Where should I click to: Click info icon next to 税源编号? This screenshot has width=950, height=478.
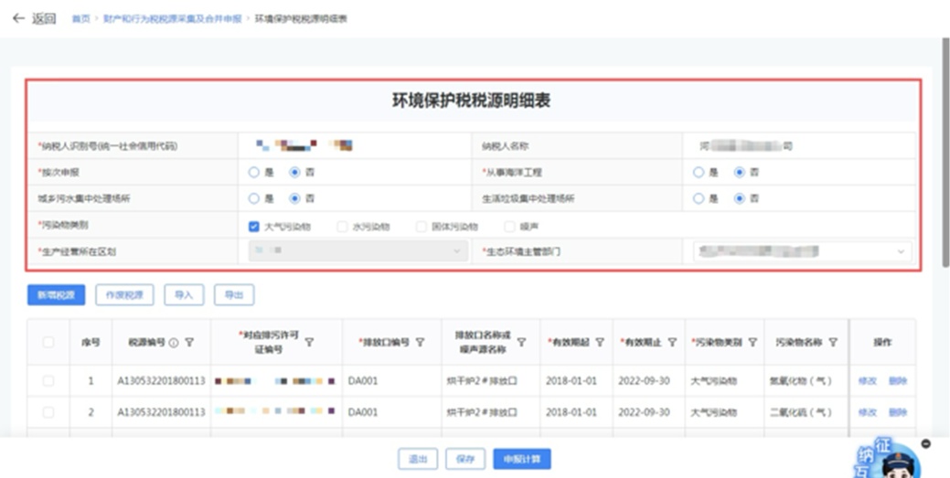click(x=174, y=343)
